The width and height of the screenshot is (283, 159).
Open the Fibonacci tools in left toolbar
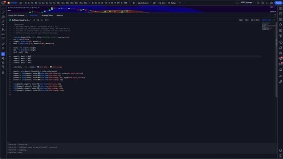(x=3, y=17)
